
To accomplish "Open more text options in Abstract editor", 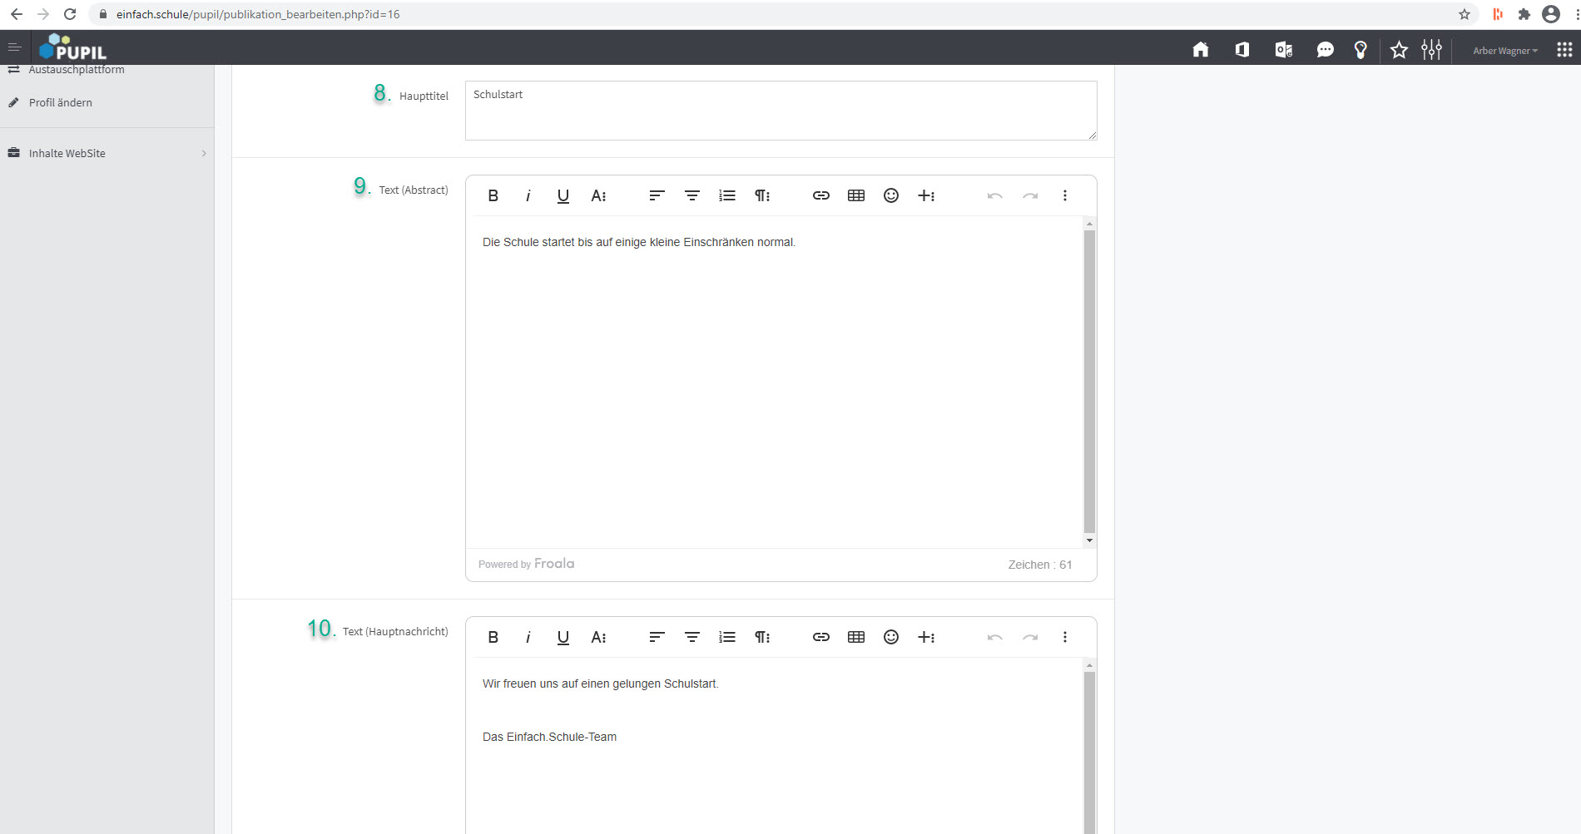I will click(598, 195).
